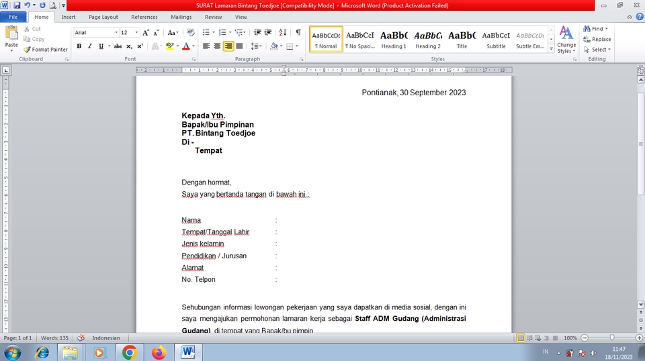Click the Text Effects icon

(155, 46)
